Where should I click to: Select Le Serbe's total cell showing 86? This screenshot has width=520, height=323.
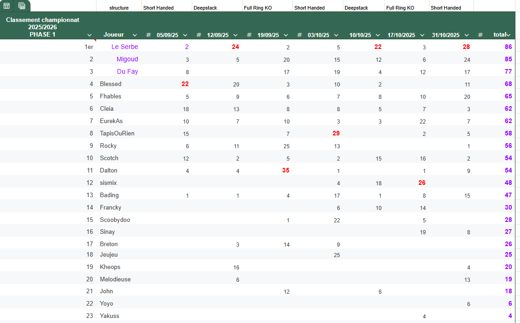[x=508, y=47]
